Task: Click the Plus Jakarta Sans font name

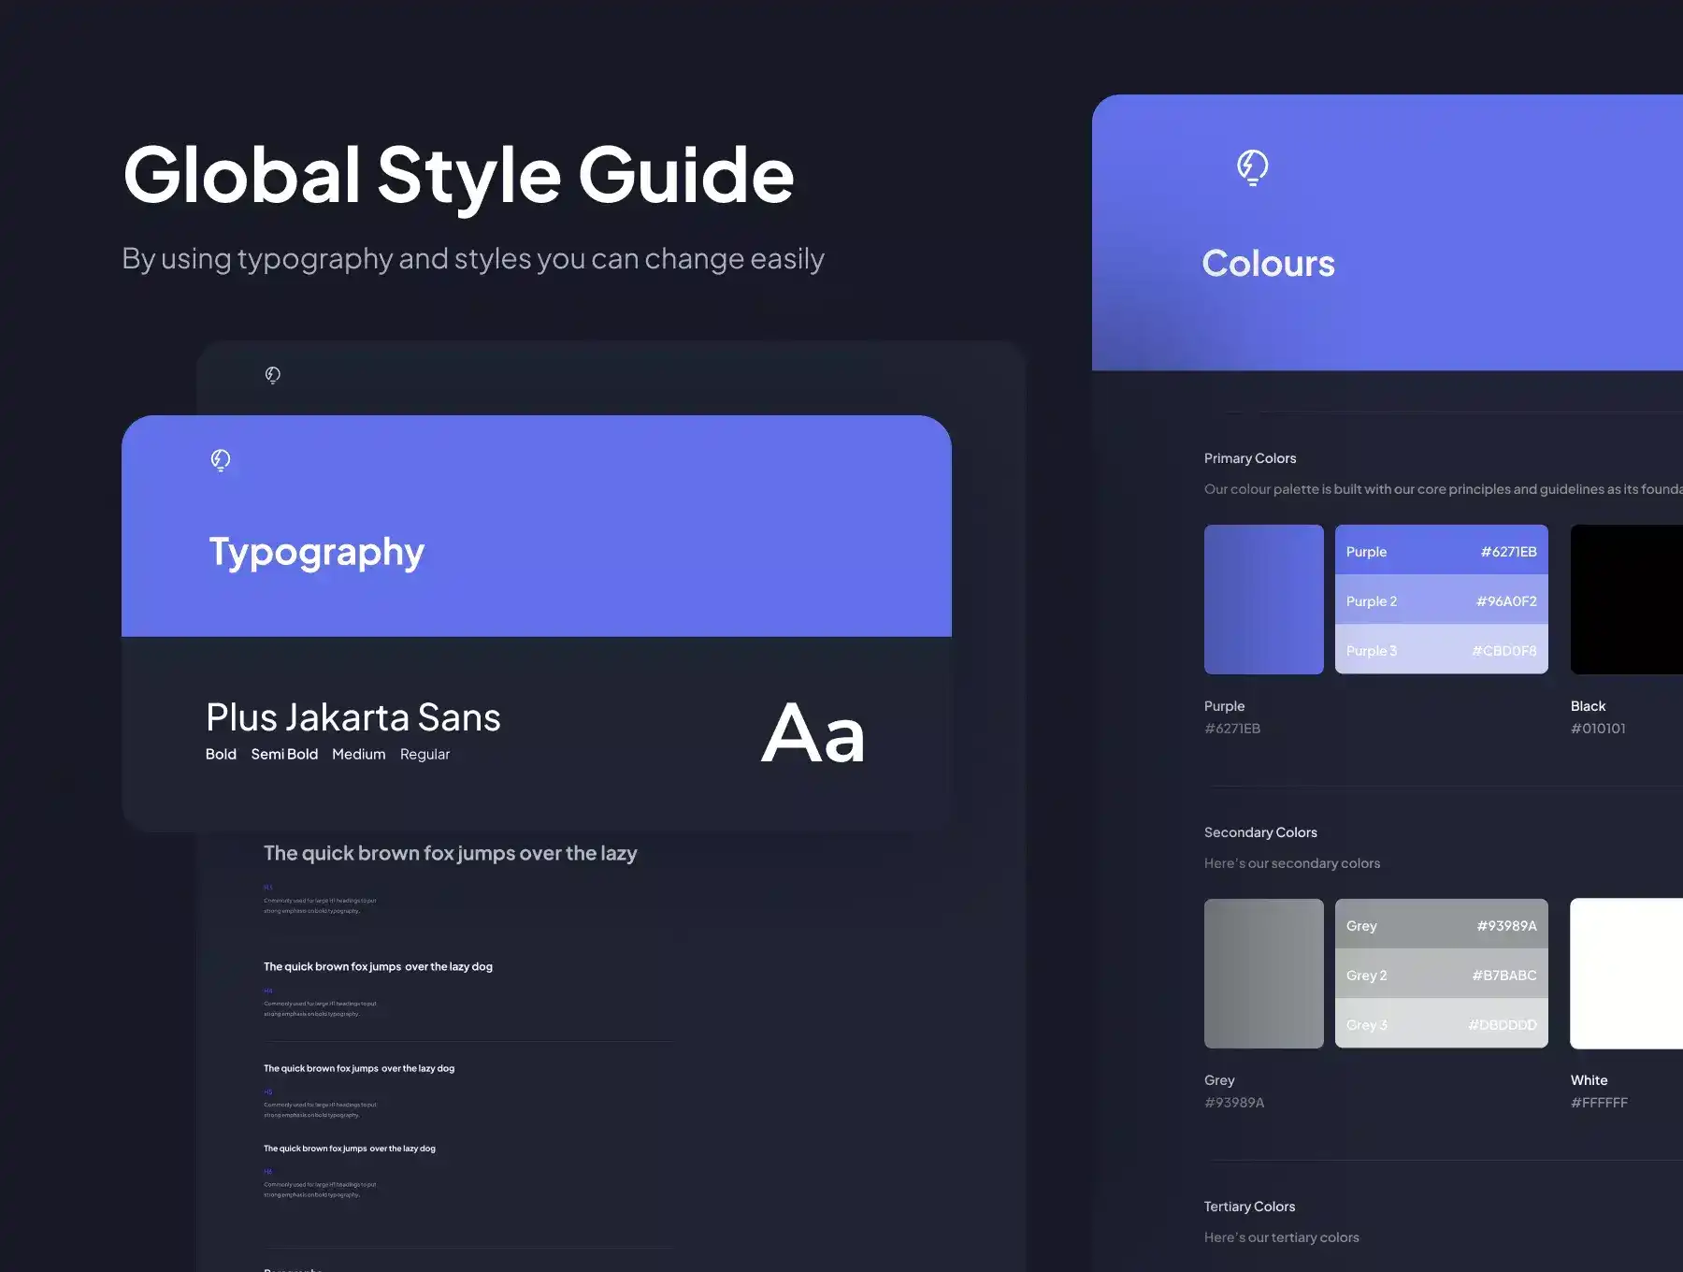Action: click(x=353, y=717)
